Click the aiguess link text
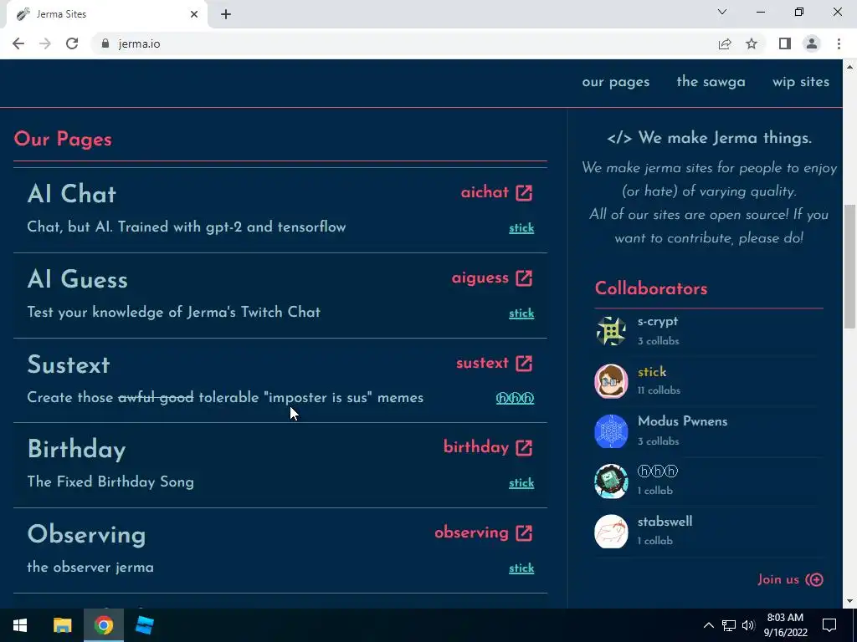The height and width of the screenshot is (642, 857). click(x=480, y=278)
